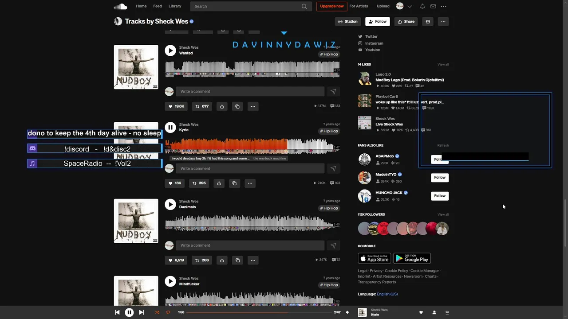The image size is (568, 319).
Task: Copy link of the Danimals track
Action: (x=237, y=260)
